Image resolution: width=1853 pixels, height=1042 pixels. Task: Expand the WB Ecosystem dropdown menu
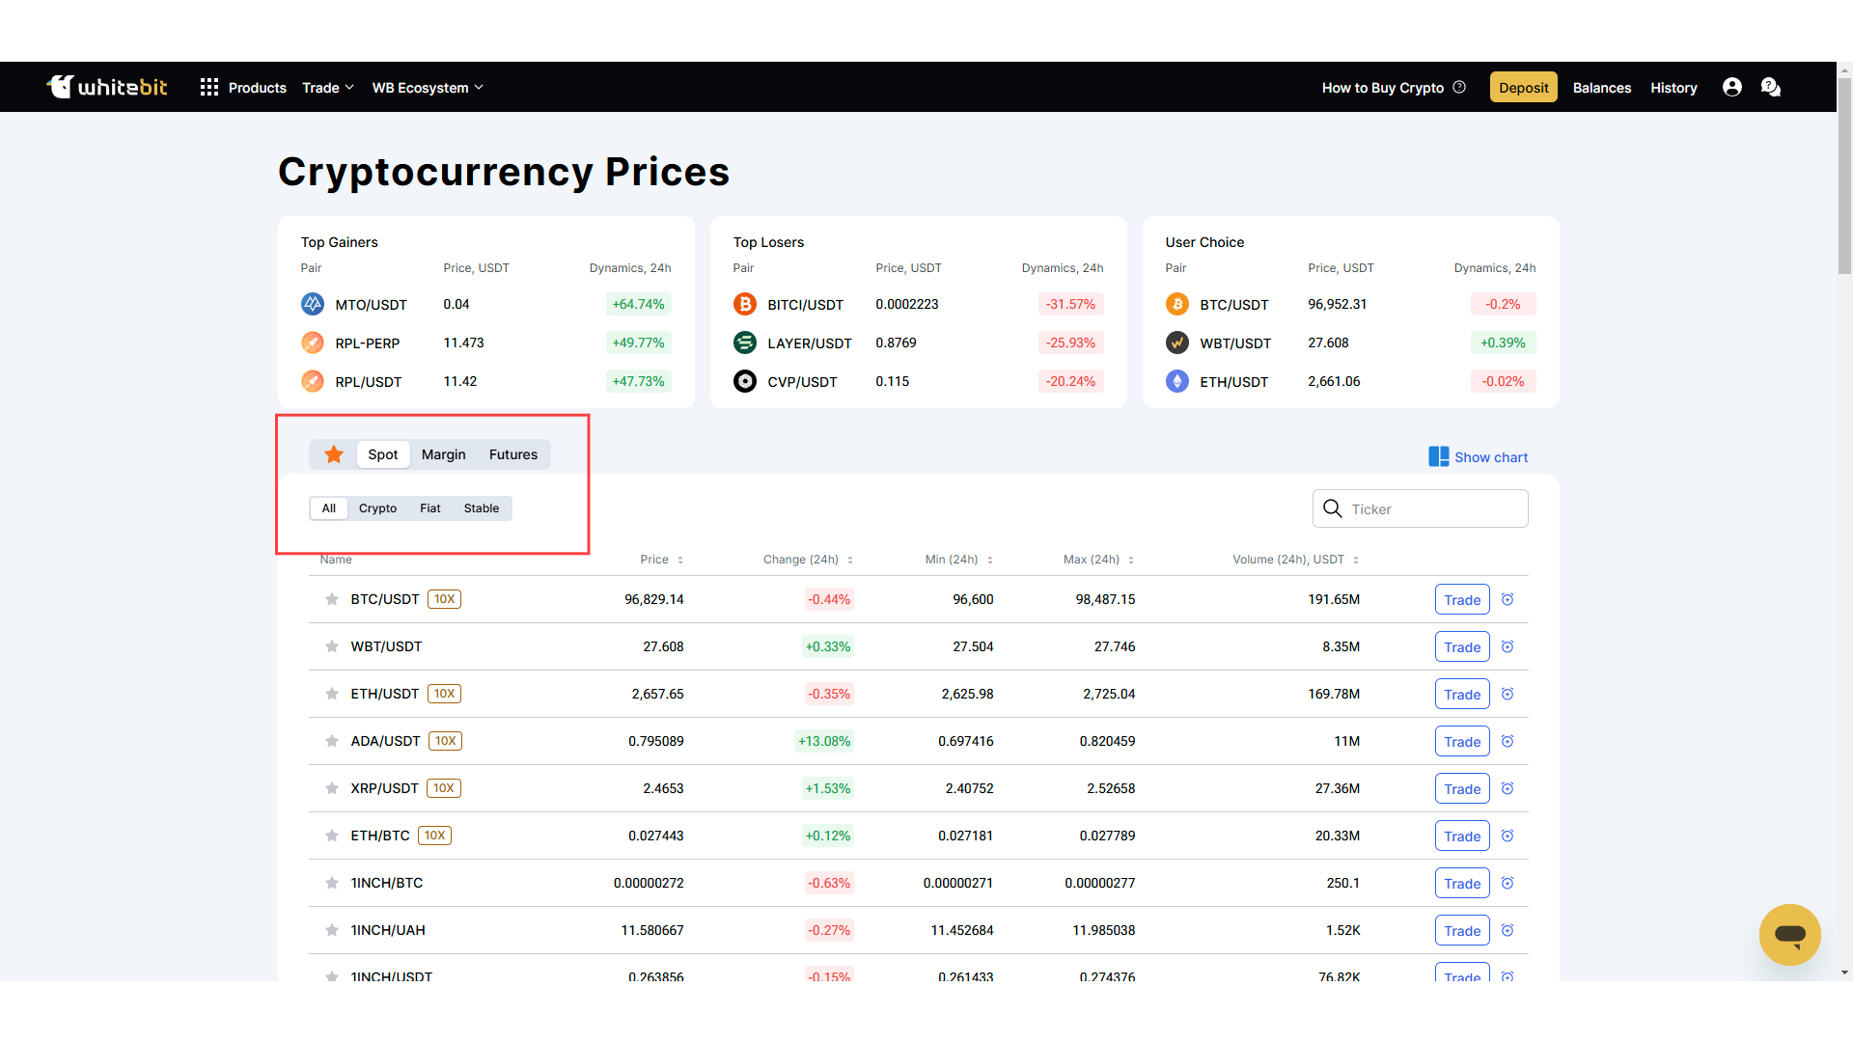pos(428,88)
